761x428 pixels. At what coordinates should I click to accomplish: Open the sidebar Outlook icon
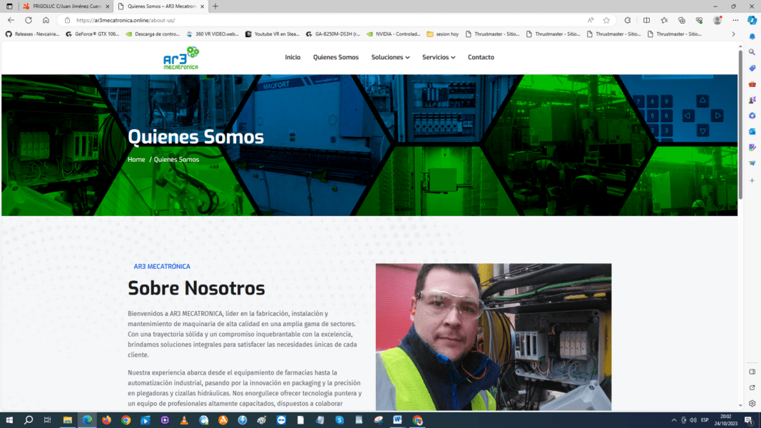(x=752, y=131)
